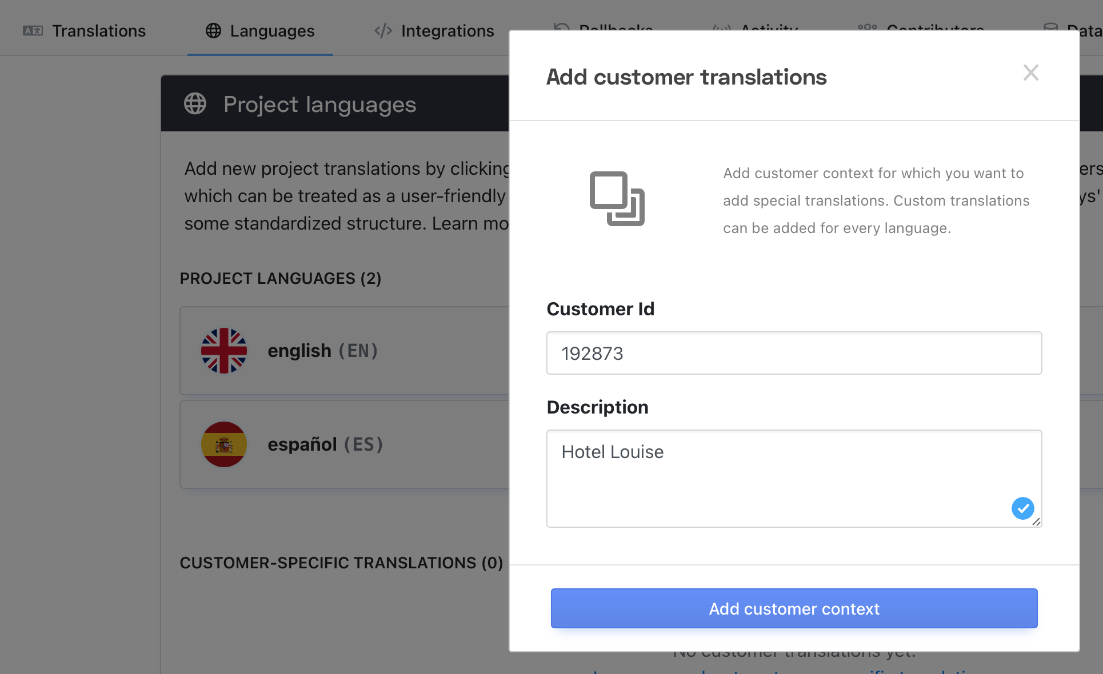The image size is (1103, 674).
Task: Select the Languages tab
Action: click(260, 31)
